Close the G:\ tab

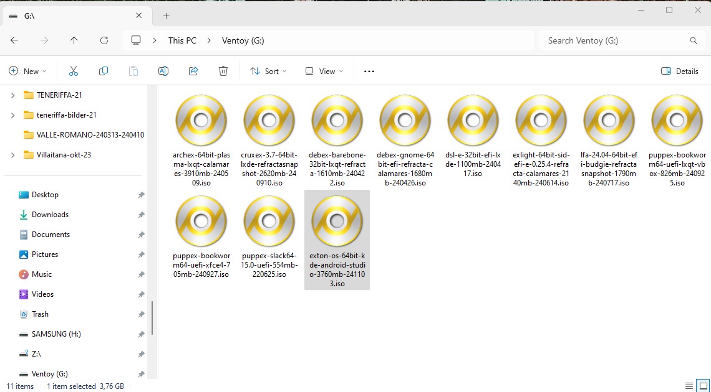(x=139, y=16)
